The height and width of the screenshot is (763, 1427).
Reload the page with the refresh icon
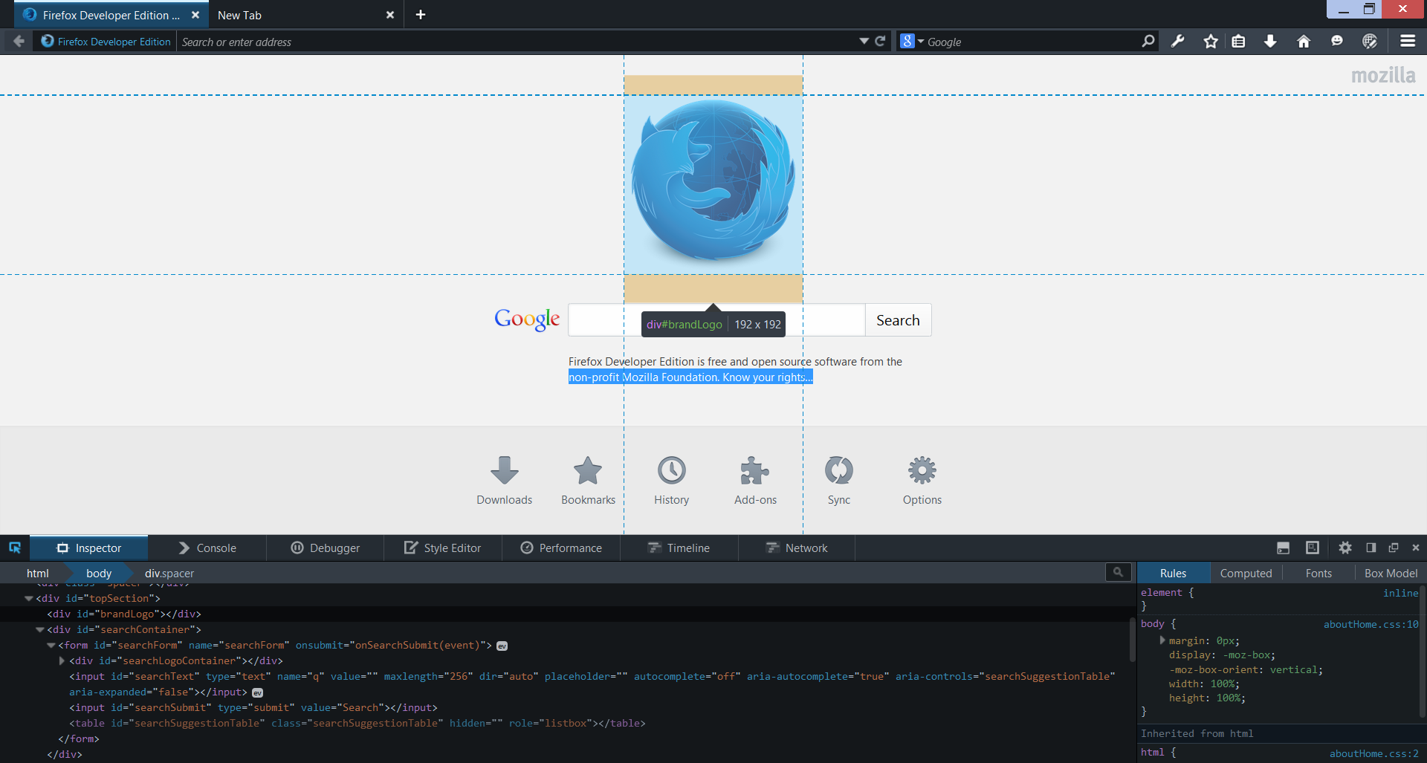pyautogui.click(x=880, y=42)
